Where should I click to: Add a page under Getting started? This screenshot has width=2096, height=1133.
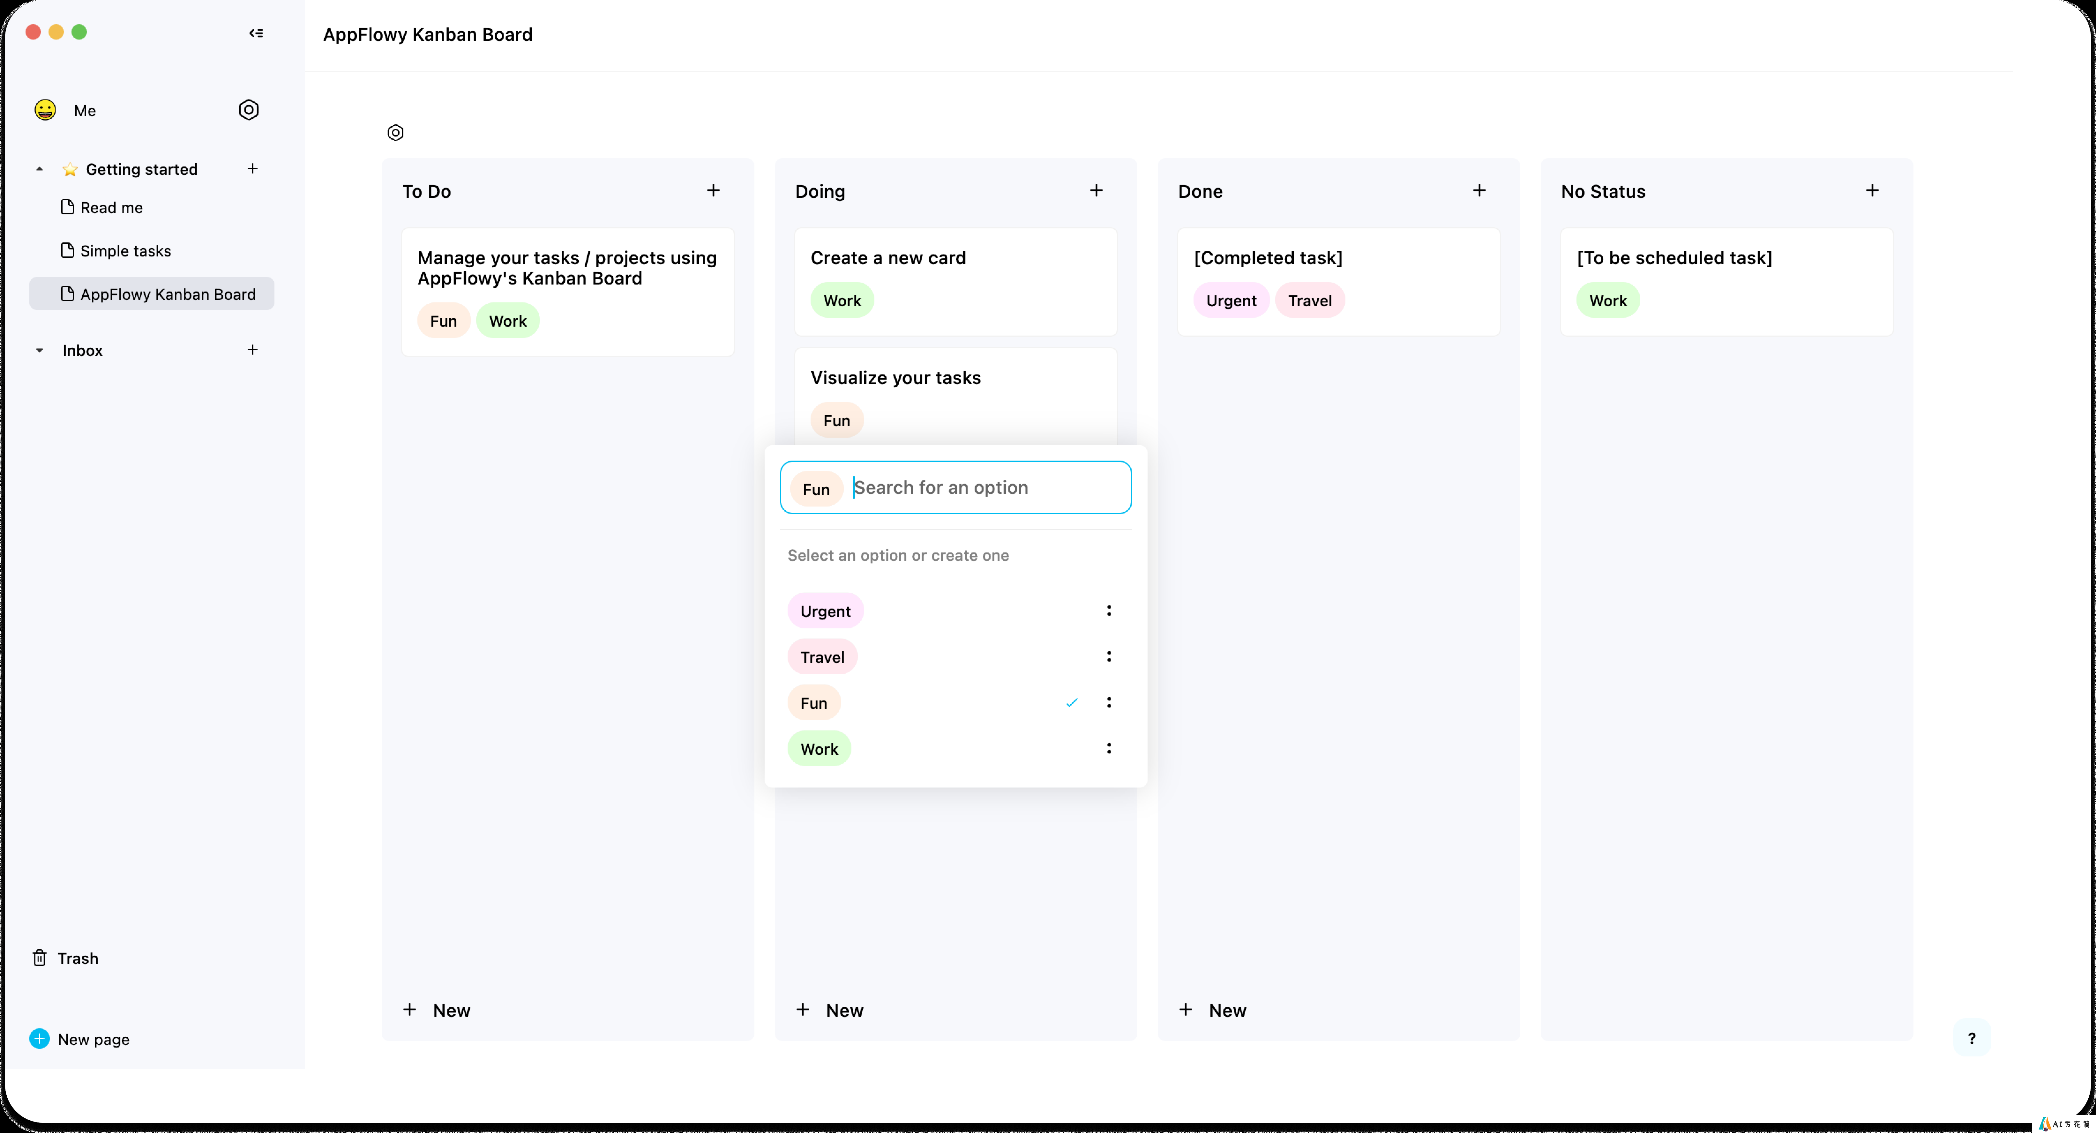coord(253,168)
